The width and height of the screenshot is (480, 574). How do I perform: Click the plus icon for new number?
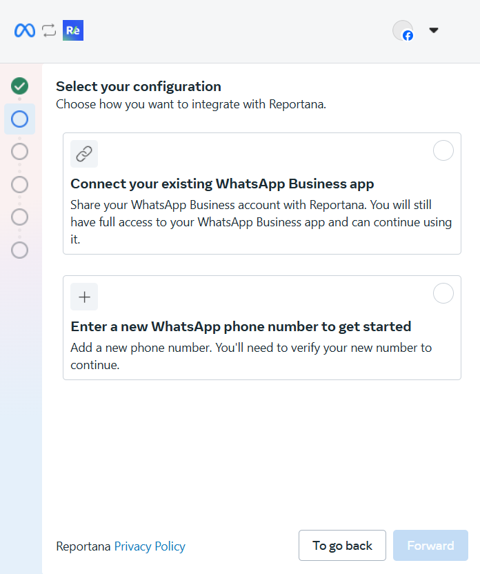pos(84,297)
